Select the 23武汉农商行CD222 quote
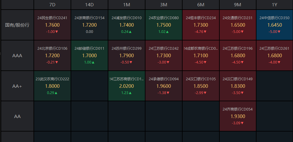Viewport: 293px width, 142px height. click(x=52, y=86)
